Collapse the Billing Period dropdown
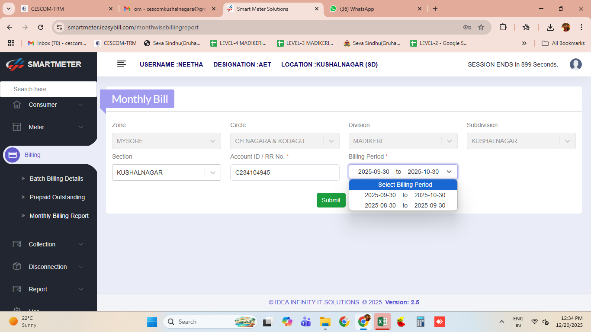This screenshot has width=591, height=332. coord(403,172)
